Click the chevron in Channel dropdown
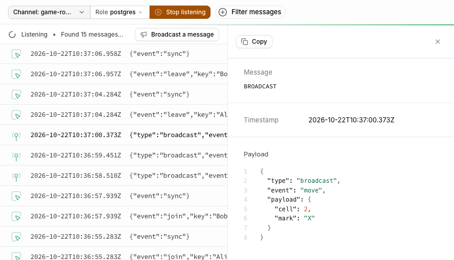 point(82,12)
